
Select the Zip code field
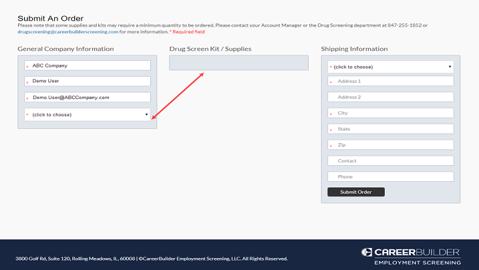tap(390, 145)
